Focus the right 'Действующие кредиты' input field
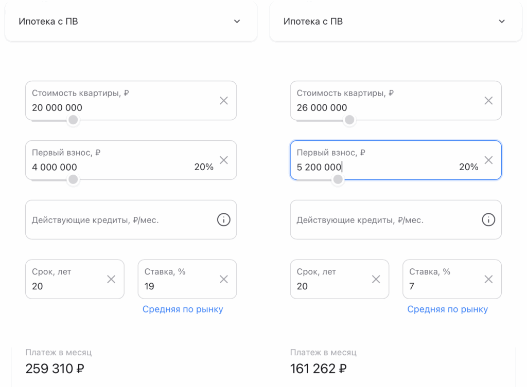This screenshot has width=527, height=387. [383, 220]
